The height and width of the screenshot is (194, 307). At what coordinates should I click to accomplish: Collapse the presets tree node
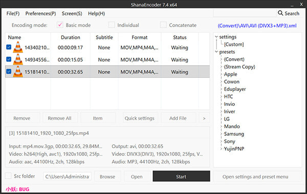(x=216, y=52)
